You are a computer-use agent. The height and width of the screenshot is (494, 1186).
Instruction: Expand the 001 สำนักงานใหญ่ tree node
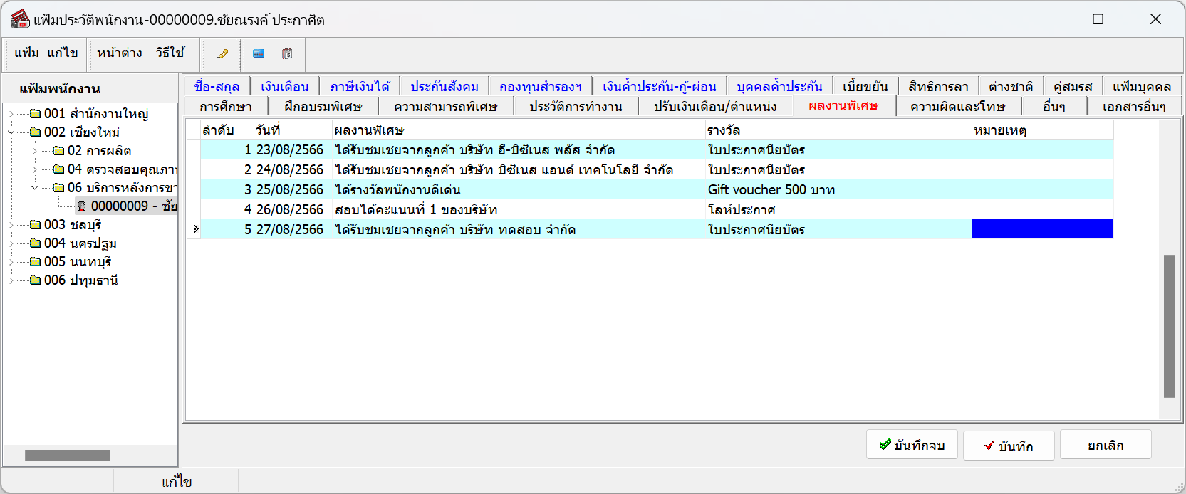(x=11, y=114)
